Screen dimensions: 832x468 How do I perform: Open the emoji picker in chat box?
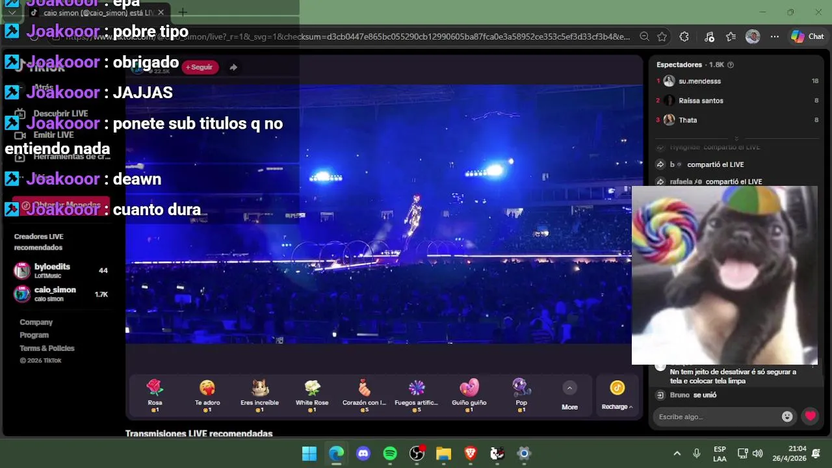tap(787, 417)
